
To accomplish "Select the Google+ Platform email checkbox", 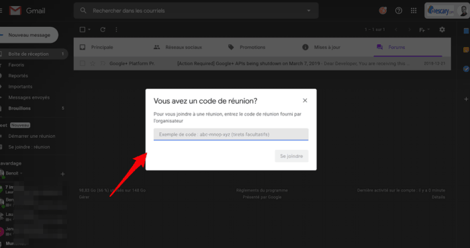I will click(x=83, y=64).
